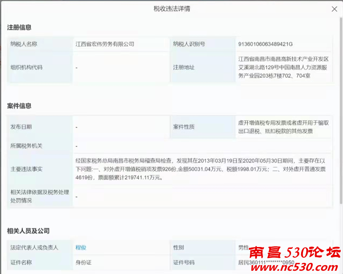Click the 相关法律依据及税务处理处罚情况 label
This screenshot has width=343, height=274.
pyautogui.click(x=37, y=196)
